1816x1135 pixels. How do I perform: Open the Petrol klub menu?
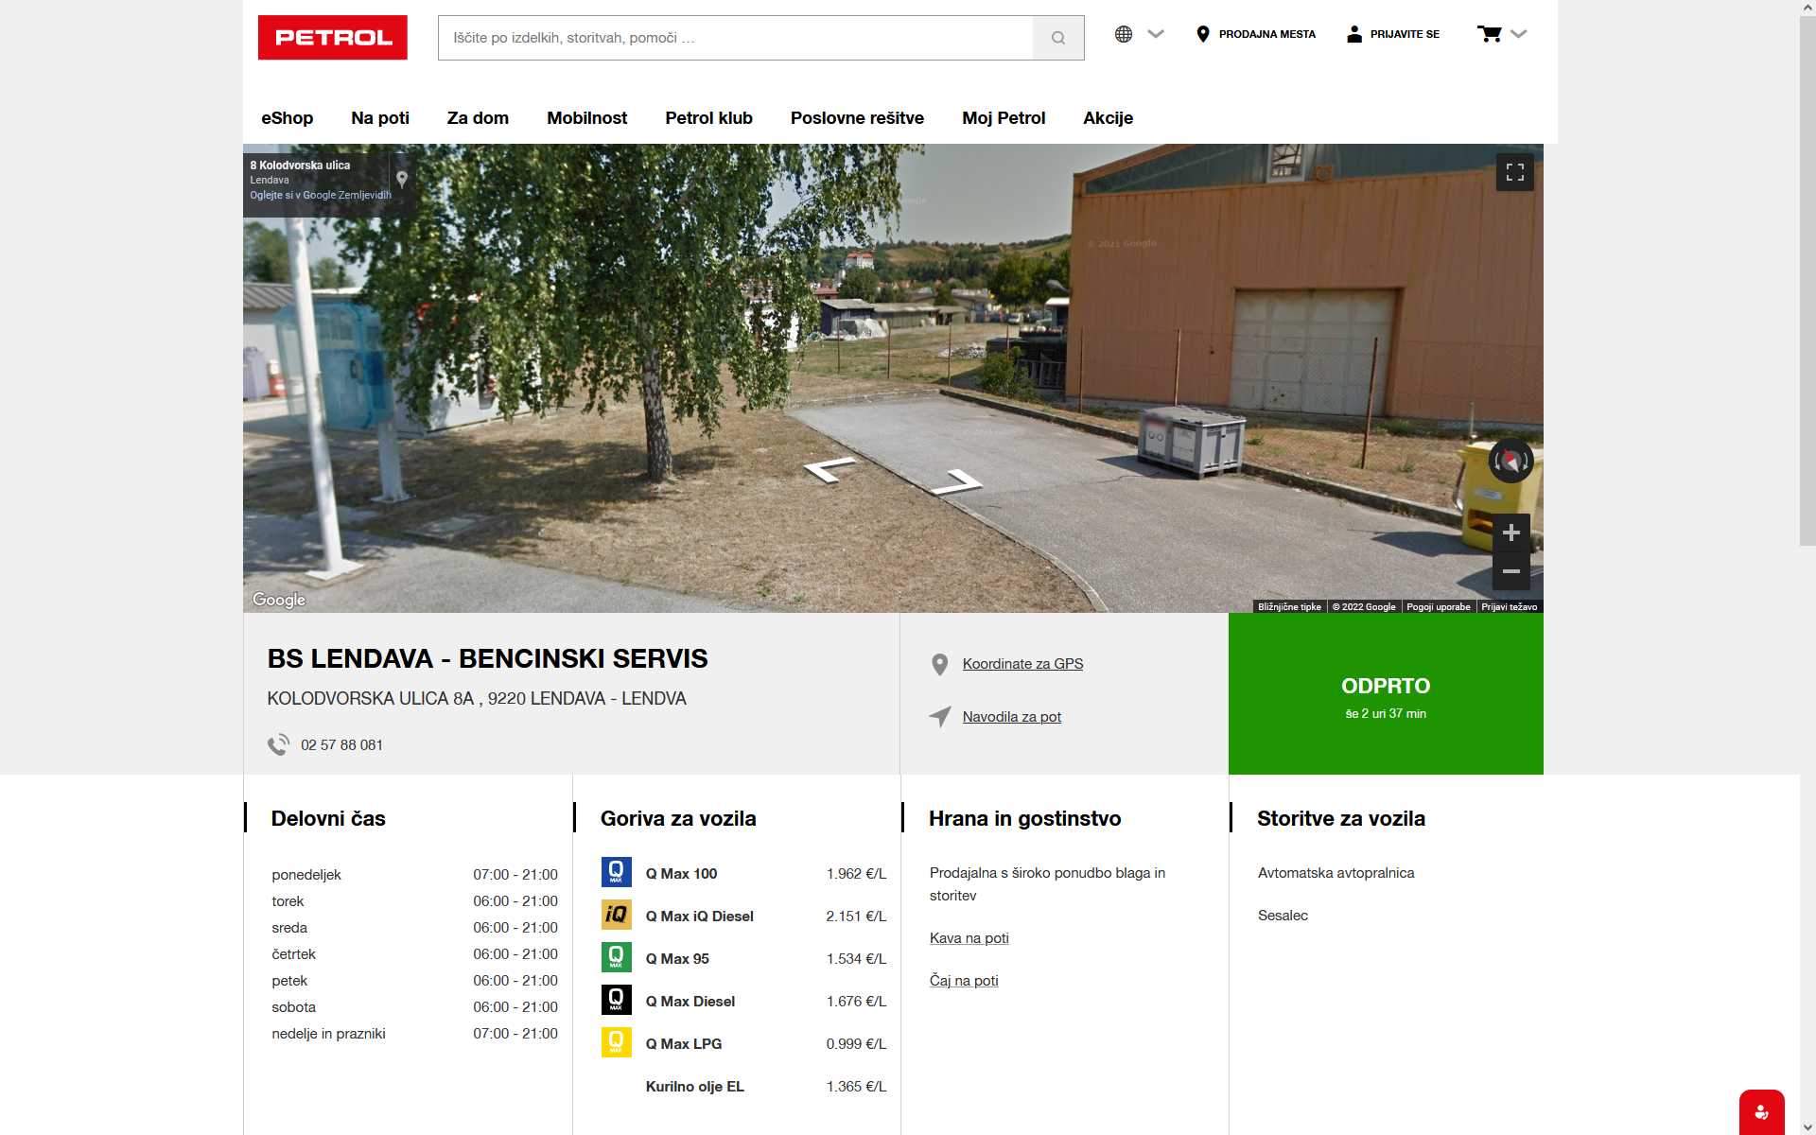tap(708, 118)
